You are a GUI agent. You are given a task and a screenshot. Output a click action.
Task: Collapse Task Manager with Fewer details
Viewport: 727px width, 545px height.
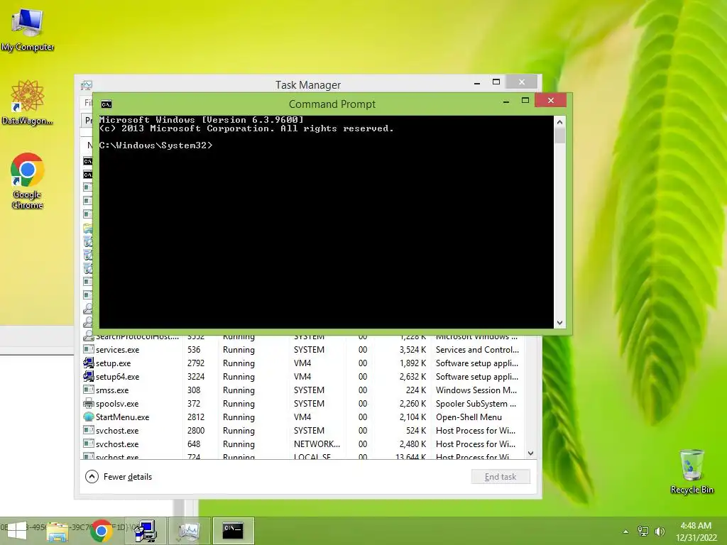119,476
